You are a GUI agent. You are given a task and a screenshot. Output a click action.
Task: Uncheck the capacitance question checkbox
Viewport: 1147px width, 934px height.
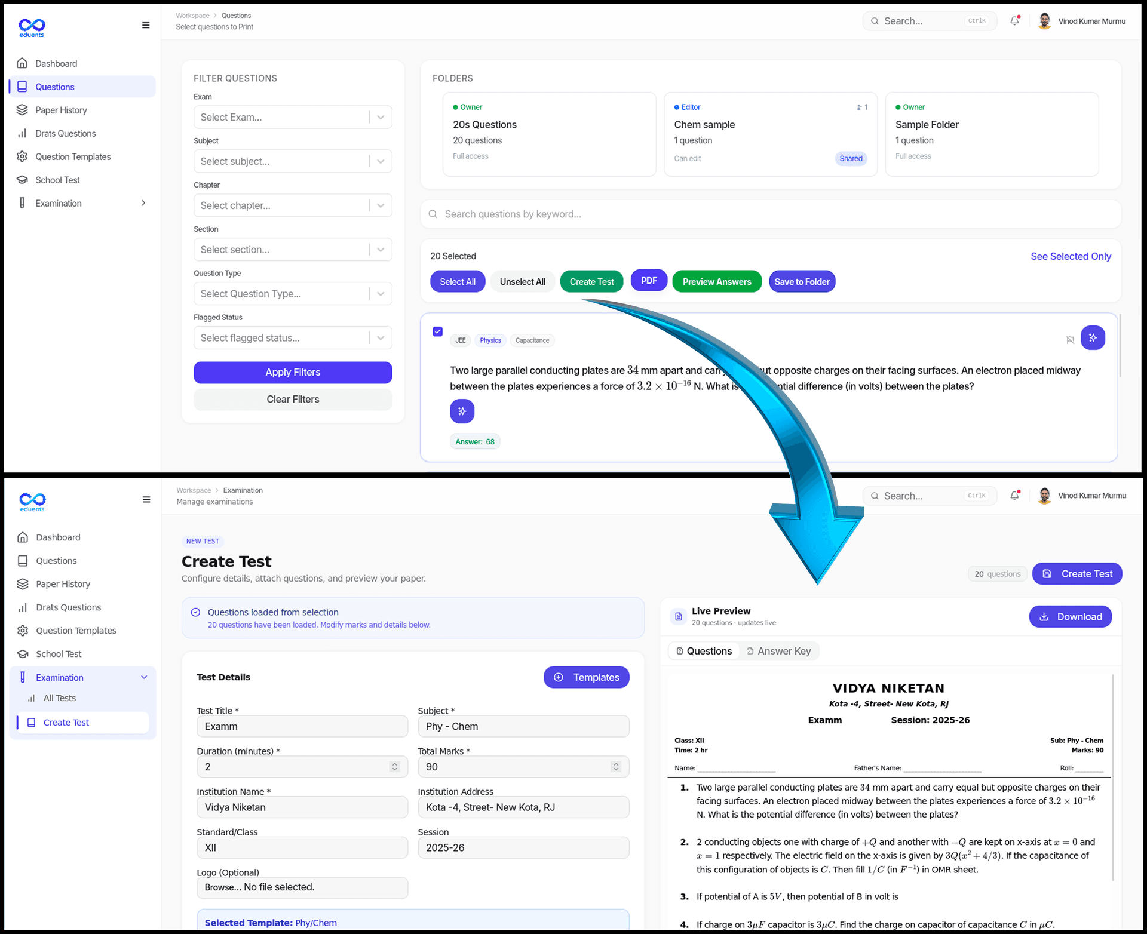tap(437, 331)
